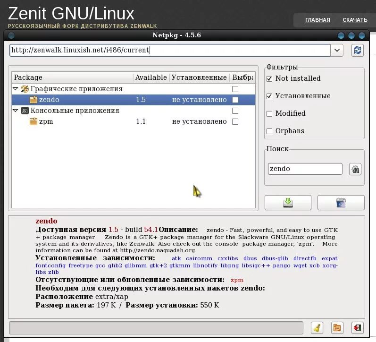Click the exit door icon
The width and height of the screenshot is (376, 342).
pyautogui.click(x=357, y=327)
